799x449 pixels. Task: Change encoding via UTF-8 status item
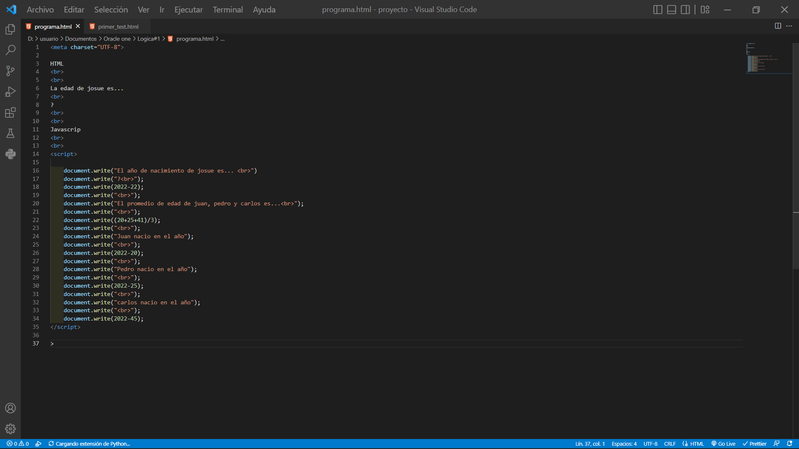click(650, 444)
